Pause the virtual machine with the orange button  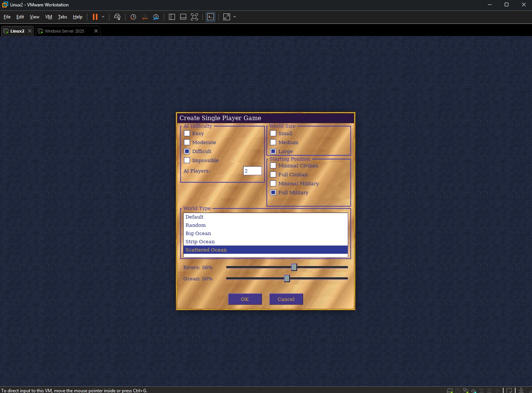(x=95, y=17)
